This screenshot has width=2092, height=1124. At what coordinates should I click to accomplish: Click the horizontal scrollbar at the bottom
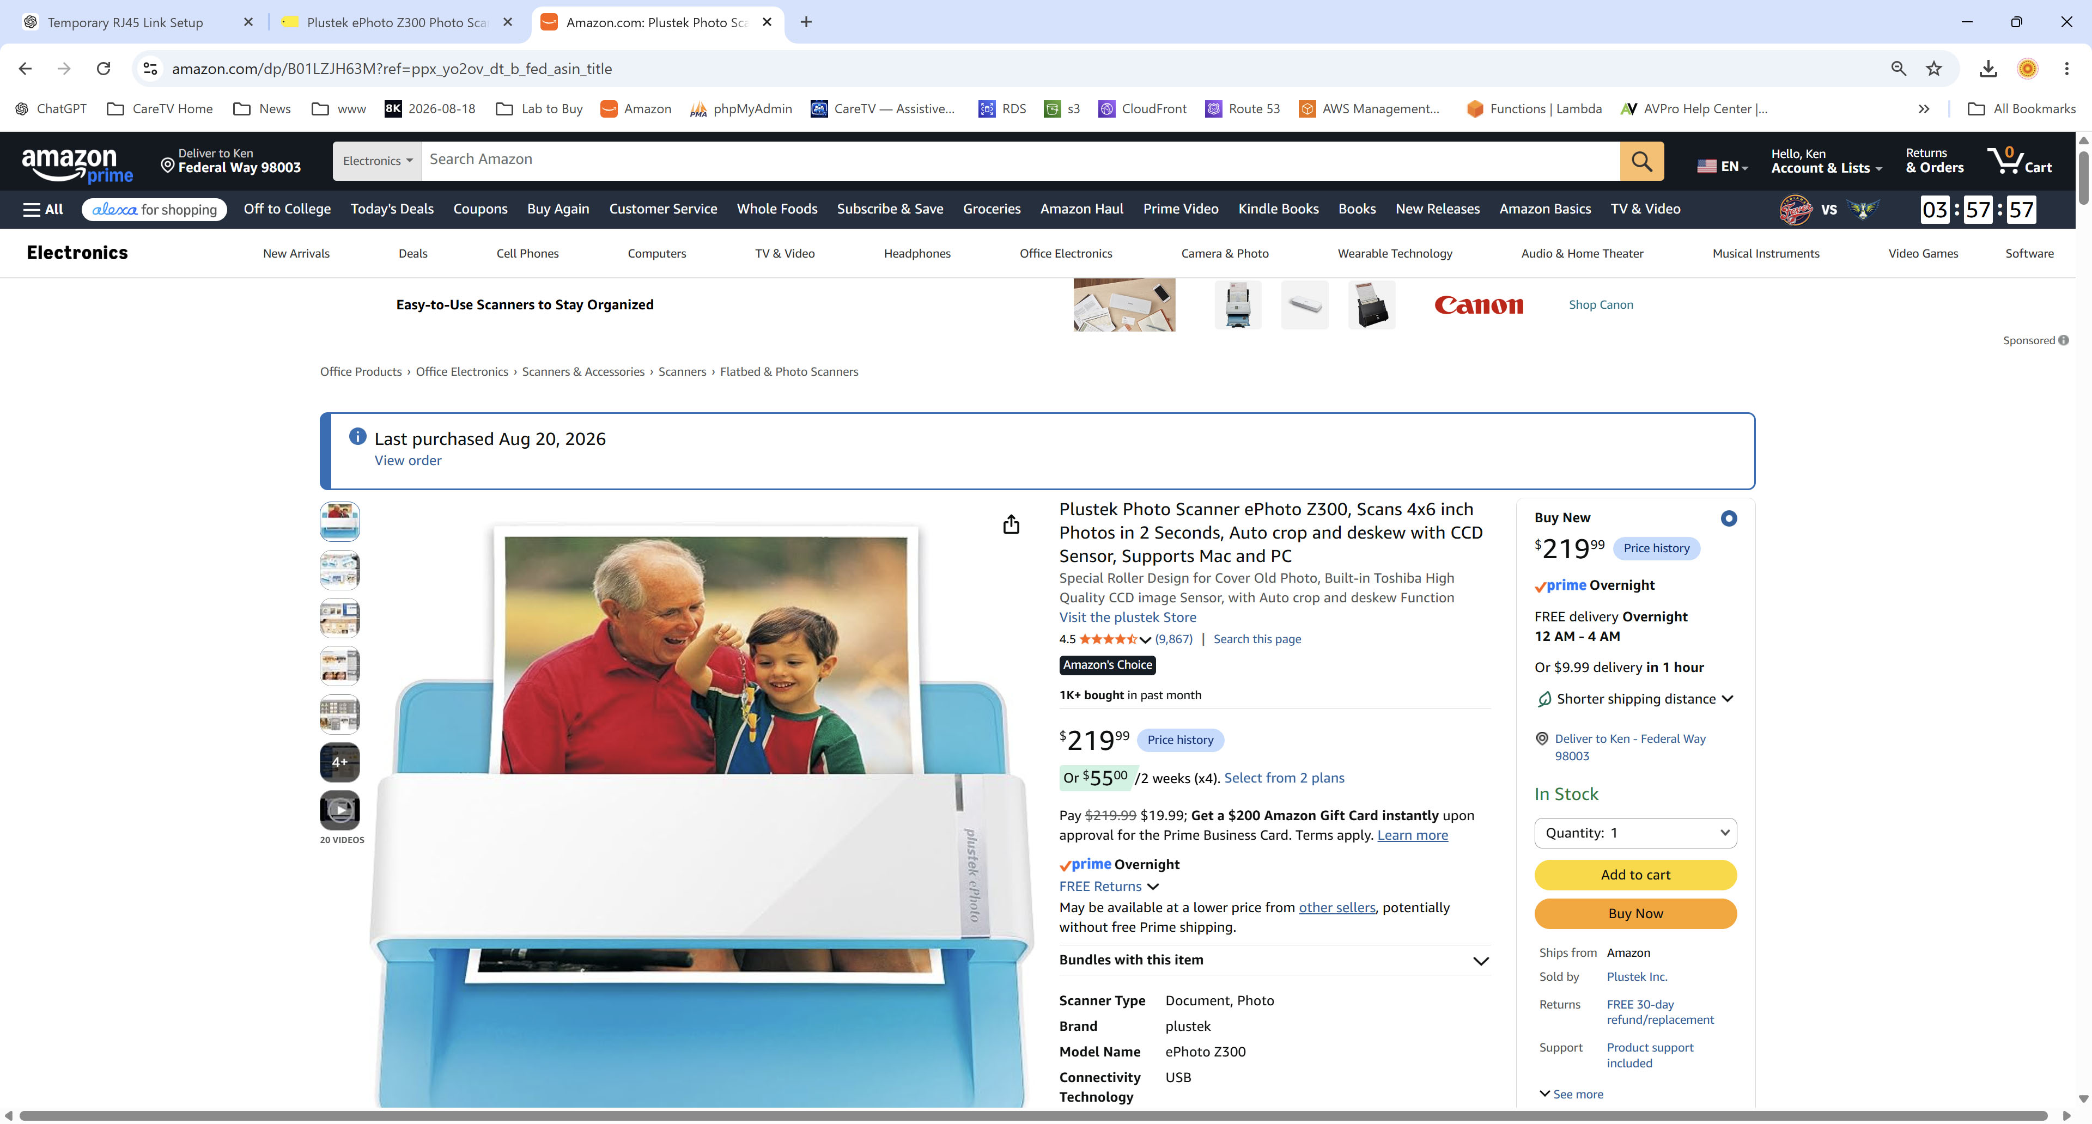click(1033, 1116)
